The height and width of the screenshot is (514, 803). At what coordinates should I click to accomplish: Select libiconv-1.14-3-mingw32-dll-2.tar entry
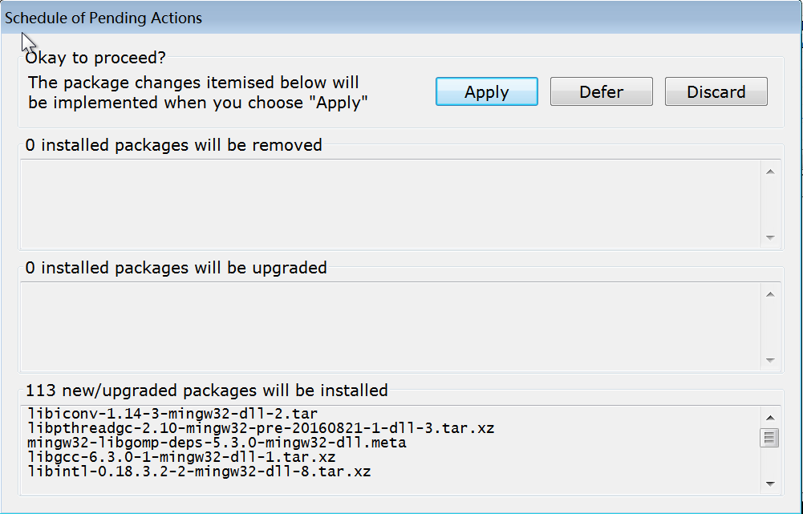coord(172,414)
